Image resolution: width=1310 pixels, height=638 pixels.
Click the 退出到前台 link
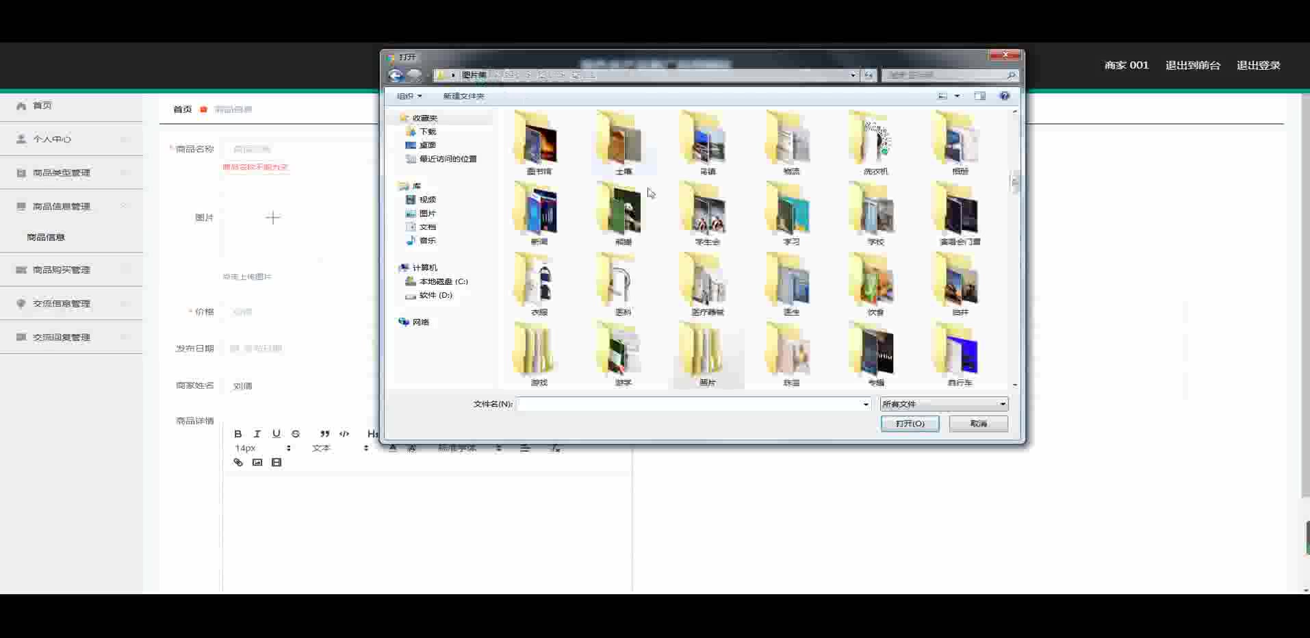point(1193,65)
